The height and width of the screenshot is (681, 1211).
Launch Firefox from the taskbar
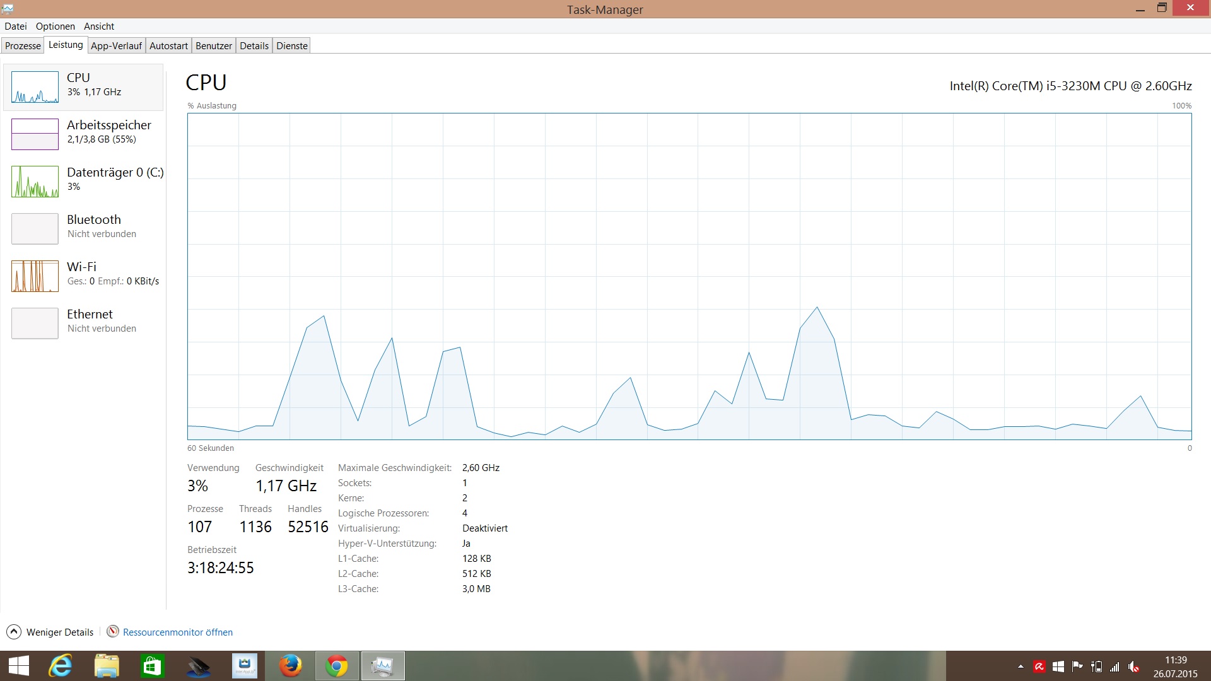(291, 666)
